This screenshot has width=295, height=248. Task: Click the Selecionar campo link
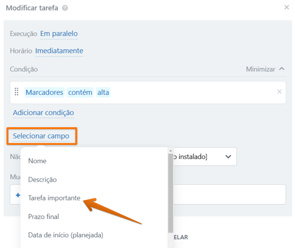click(41, 136)
